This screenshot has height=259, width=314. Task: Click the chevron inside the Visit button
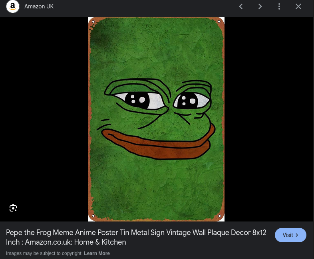[x=297, y=235]
